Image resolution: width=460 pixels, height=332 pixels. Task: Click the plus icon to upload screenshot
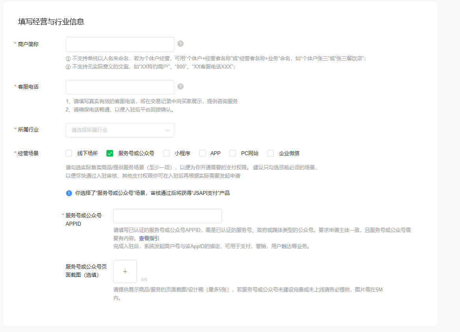coord(125,271)
